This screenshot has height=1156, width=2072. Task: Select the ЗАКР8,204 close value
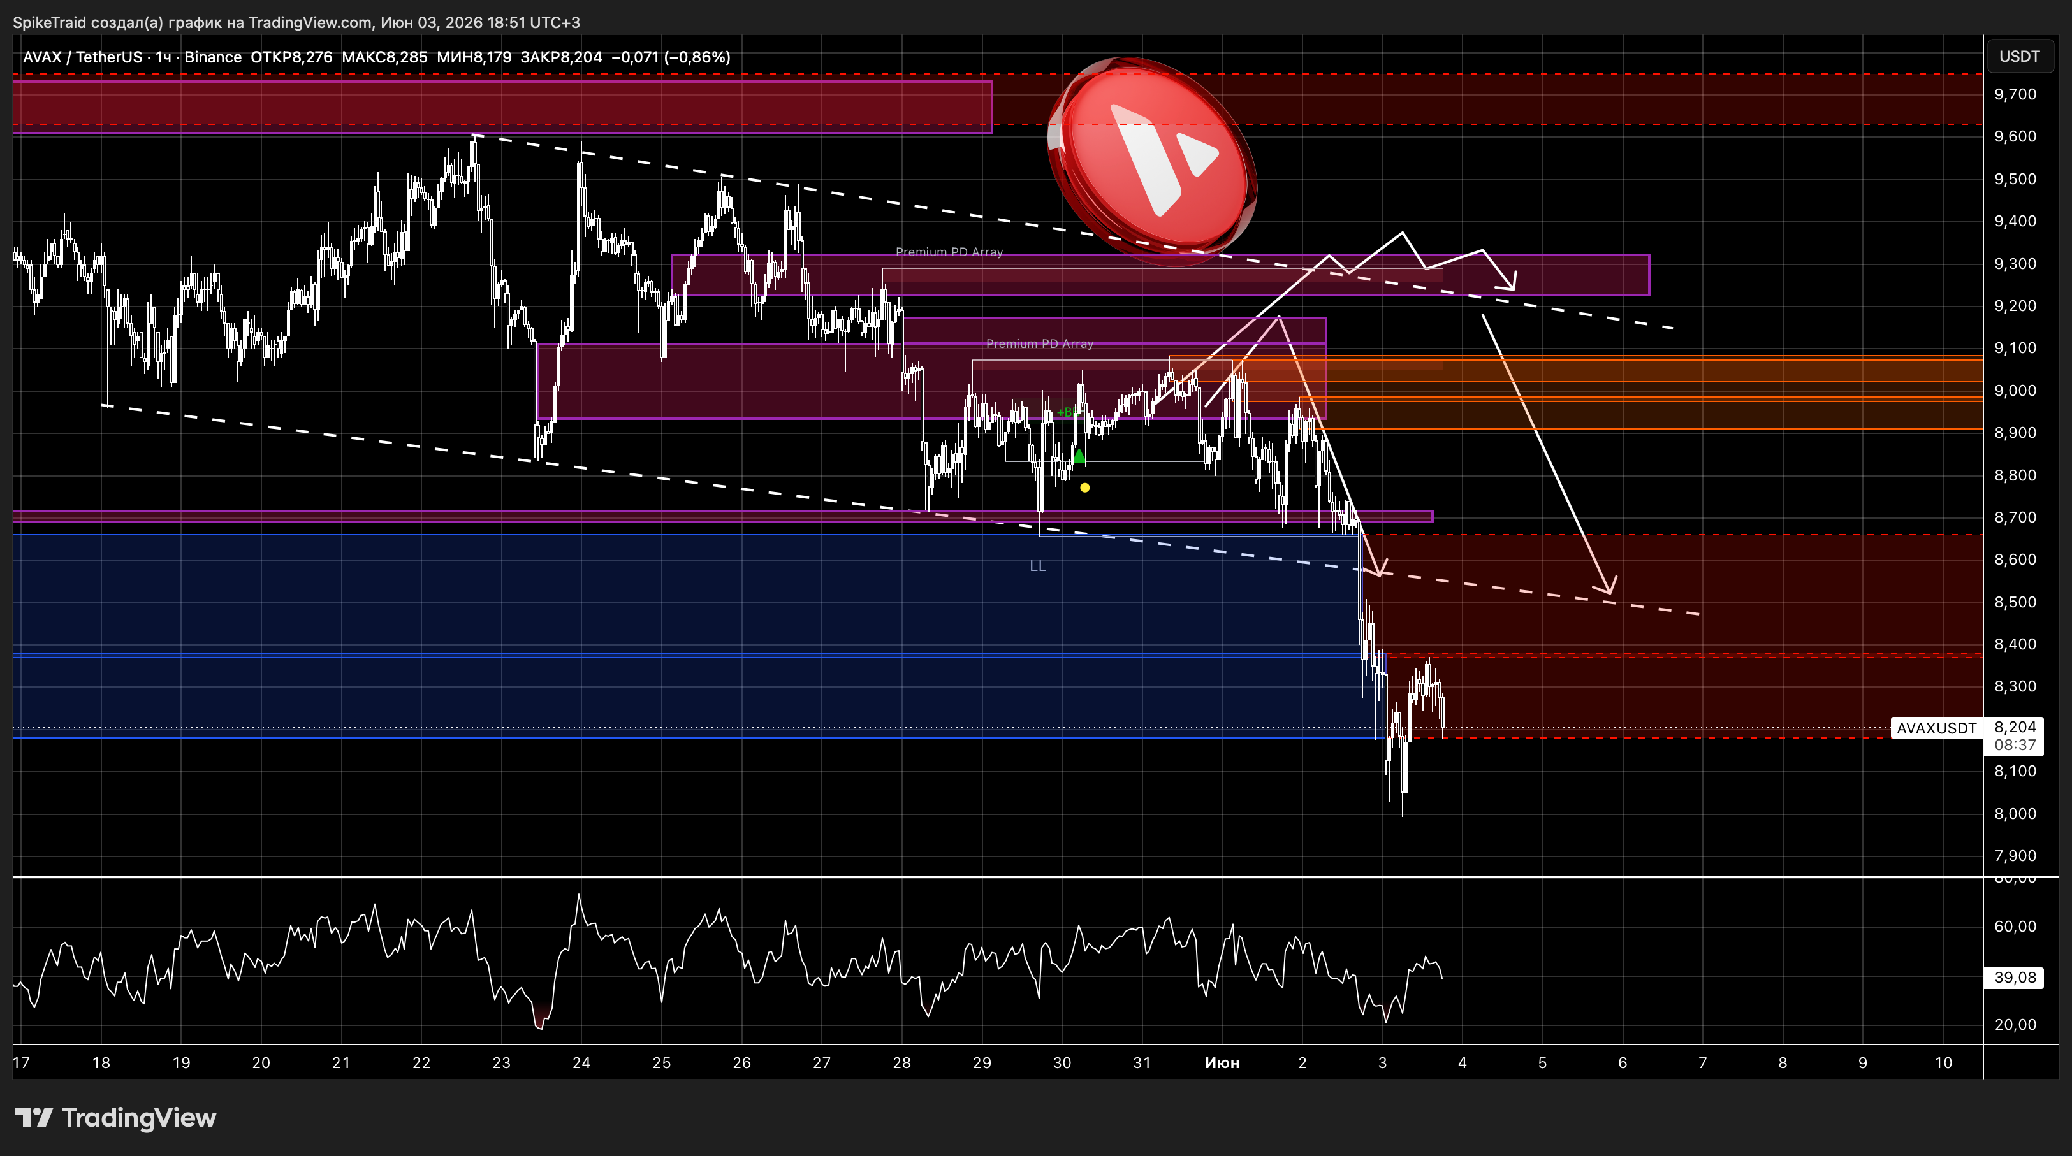pos(562,57)
